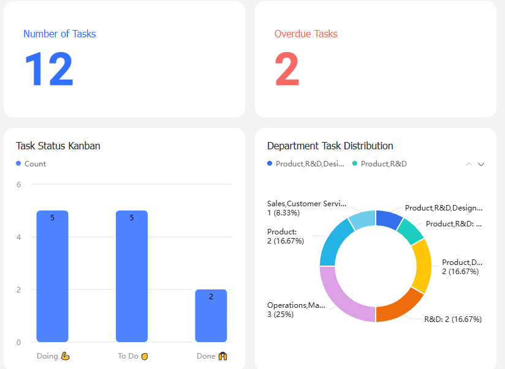Open the Overdue Tasks card value 2
The width and height of the screenshot is (505, 369).
(287, 69)
